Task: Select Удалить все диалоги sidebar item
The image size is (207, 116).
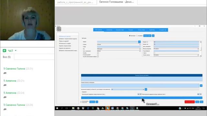Action: [65, 48]
